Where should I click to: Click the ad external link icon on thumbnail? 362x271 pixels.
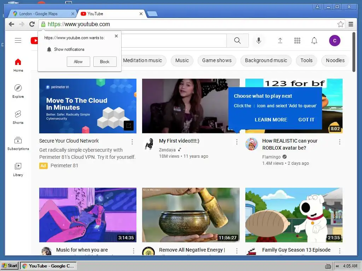(x=129, y=126)
